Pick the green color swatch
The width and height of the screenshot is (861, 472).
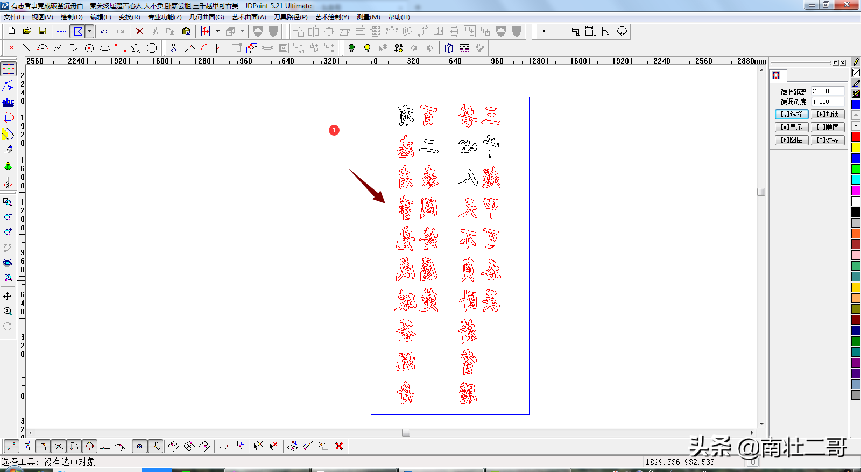click(x=856, y=169)
